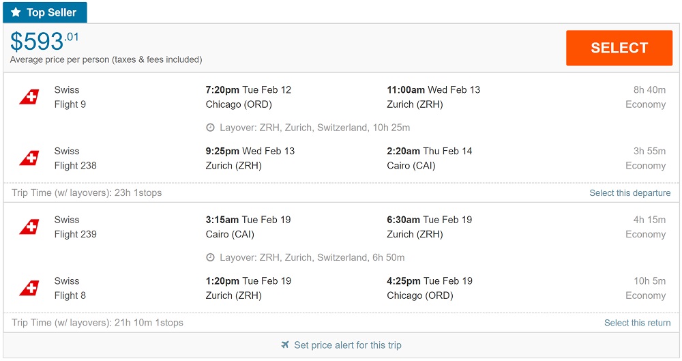Click the Flight 9 number text
Image resolution: width=682 pixels, height=361 pixels.
pos(70,104)
